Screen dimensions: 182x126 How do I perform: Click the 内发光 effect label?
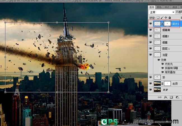click(x=169, y=64)
